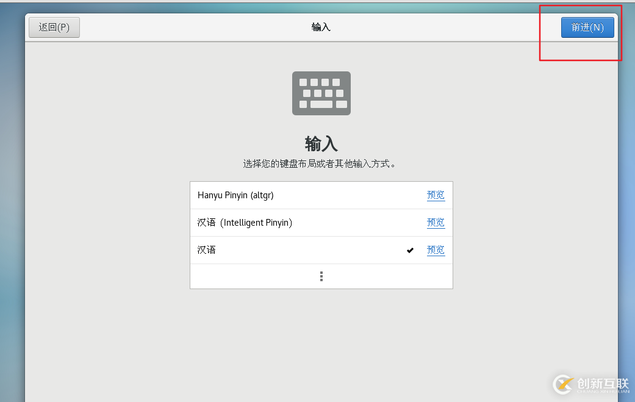Click the keyboard layout instruction text
The image size is (635, 402).
[321, 163]
